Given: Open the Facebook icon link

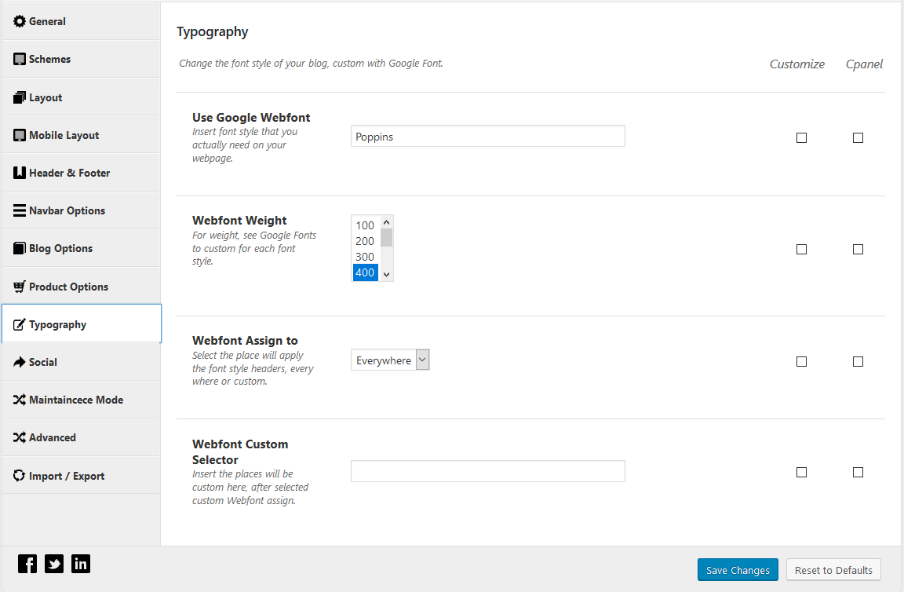Looking at the screenshot, I should point(27,564).
